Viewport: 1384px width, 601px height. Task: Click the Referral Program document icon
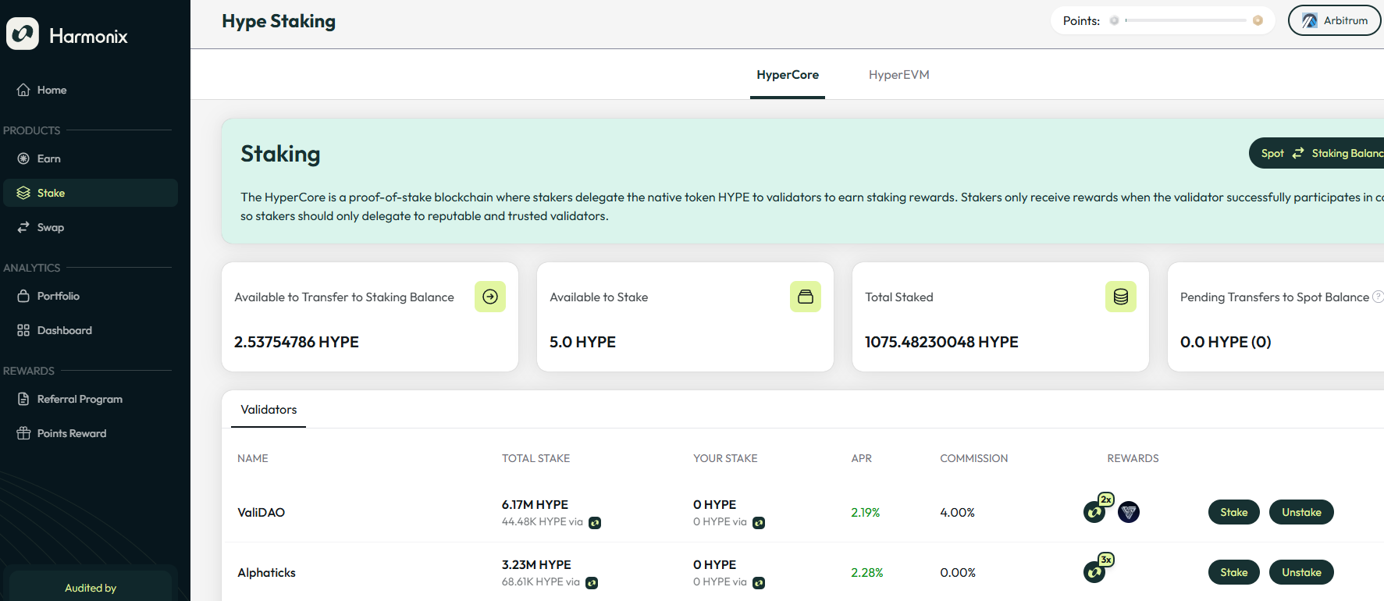[x=23, y=399]
